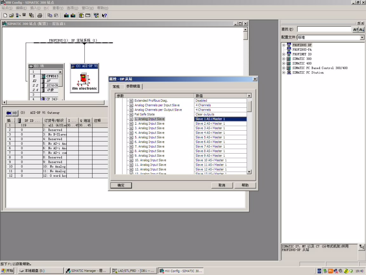Click the 订货号/标识 column header

point(54,120)
